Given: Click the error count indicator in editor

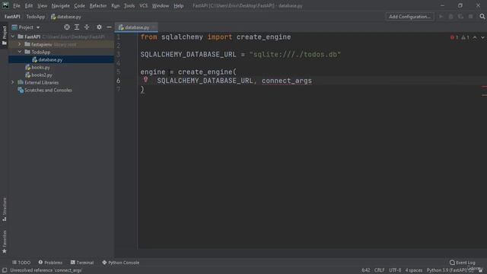Looking at the screenshot, I should pos(454,37).
